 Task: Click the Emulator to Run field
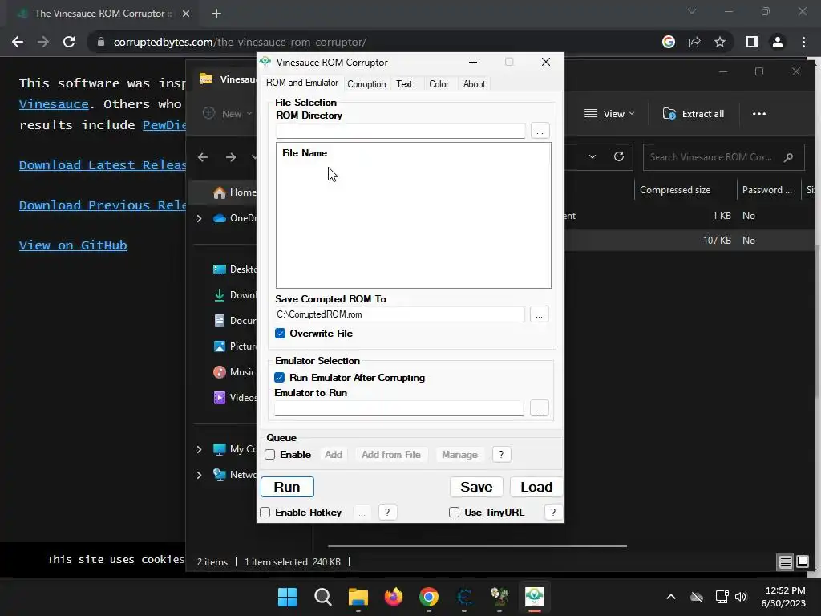coord(399,408)
